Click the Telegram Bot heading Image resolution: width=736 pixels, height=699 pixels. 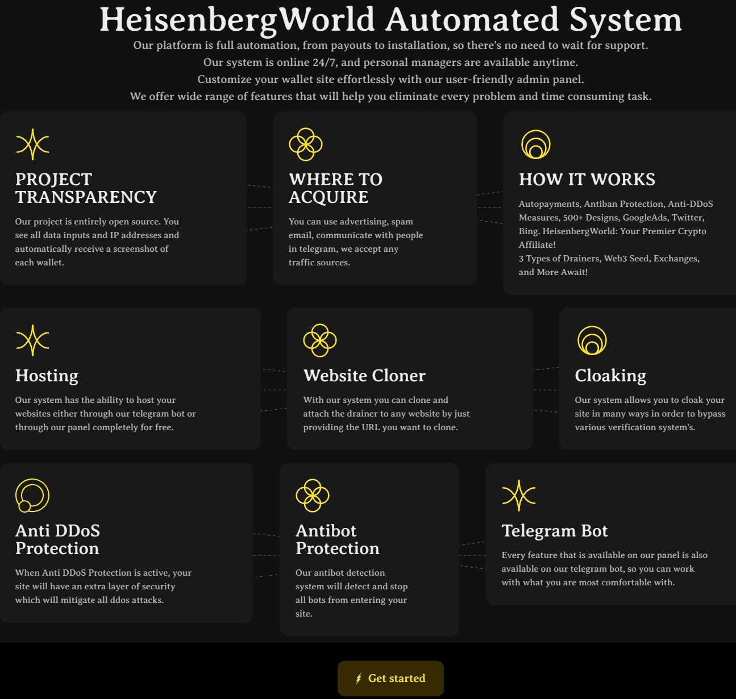[555, 531]
